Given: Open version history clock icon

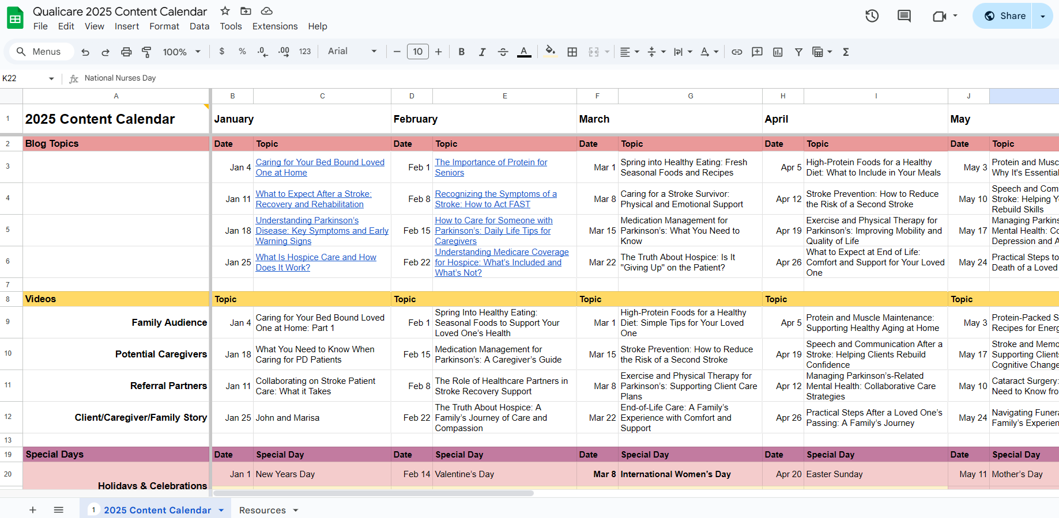Looking at the screenshot, I should (872, 16).
